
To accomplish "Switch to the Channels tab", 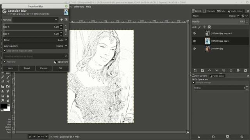I will tap(209, 11).
